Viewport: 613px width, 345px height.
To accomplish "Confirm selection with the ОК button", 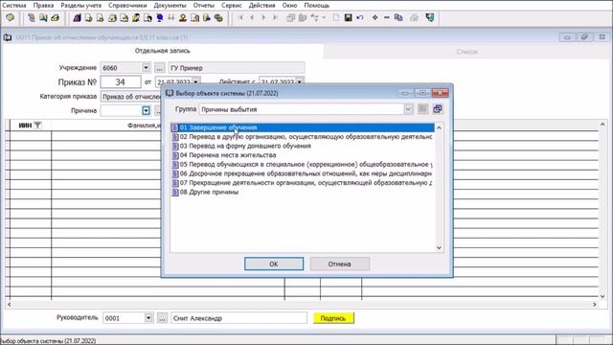I will 274,264.
